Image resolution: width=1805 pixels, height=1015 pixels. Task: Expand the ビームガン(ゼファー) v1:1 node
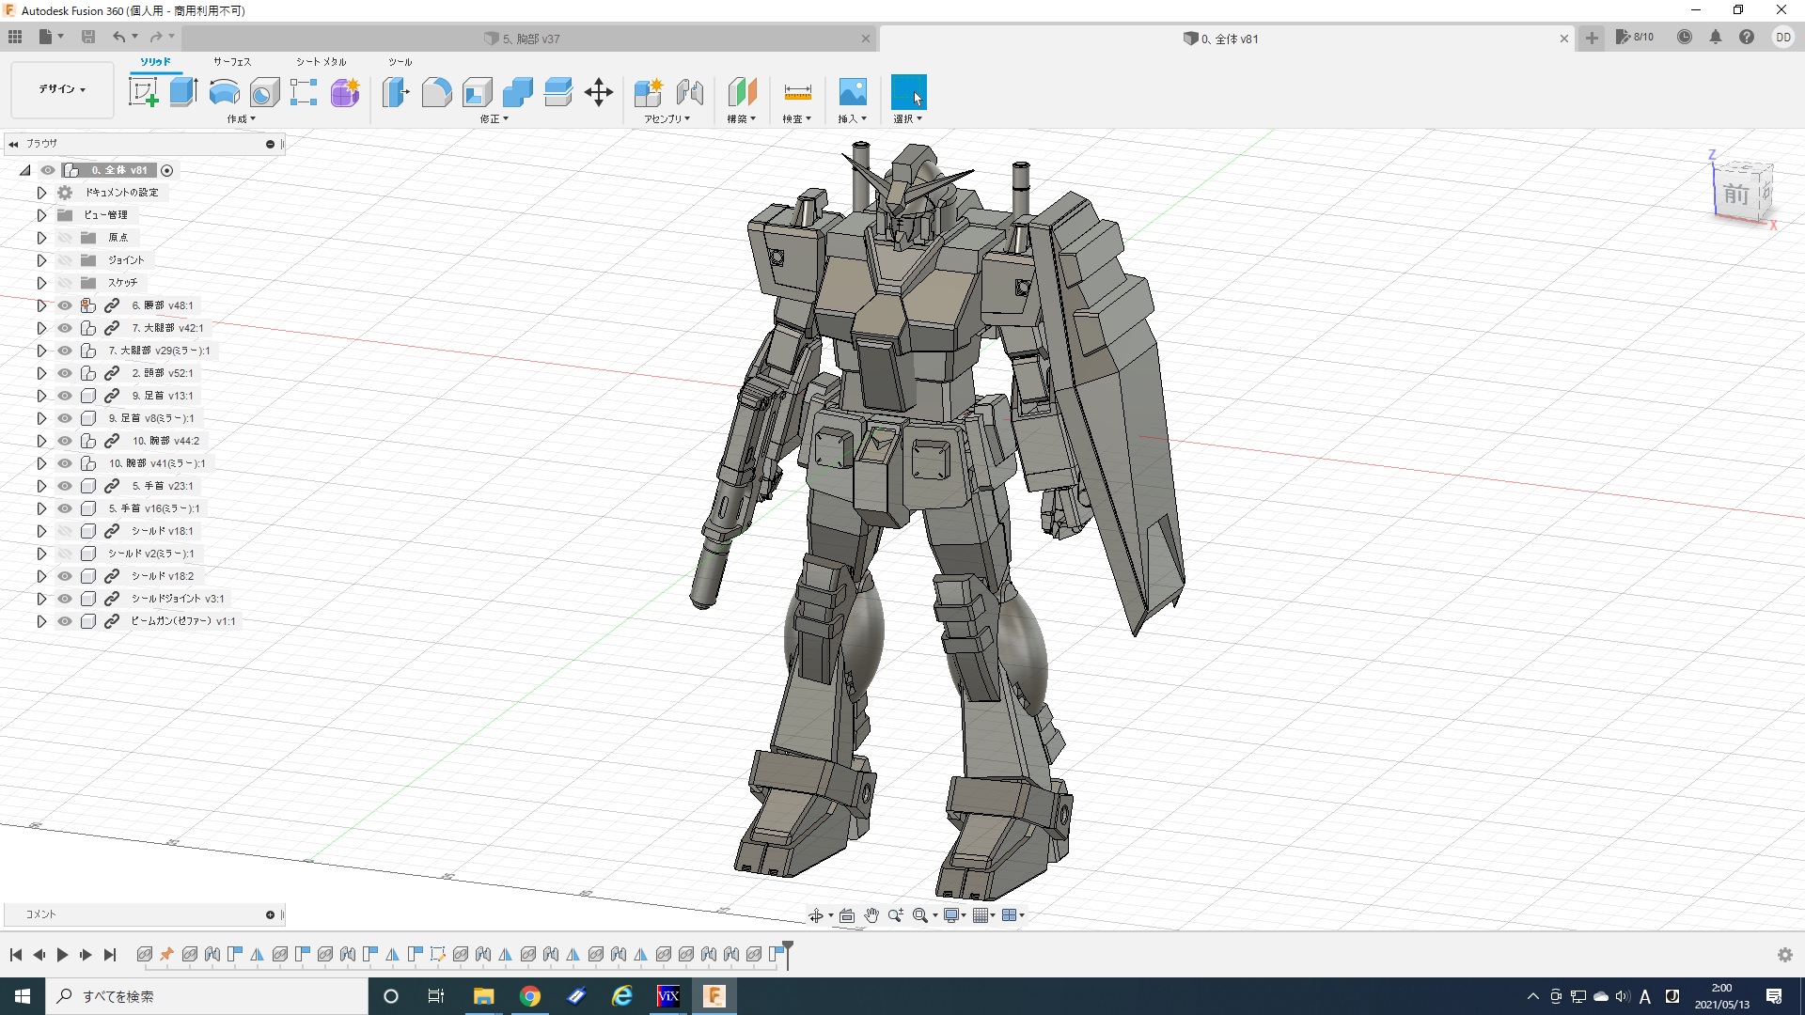tap(41, 621)
